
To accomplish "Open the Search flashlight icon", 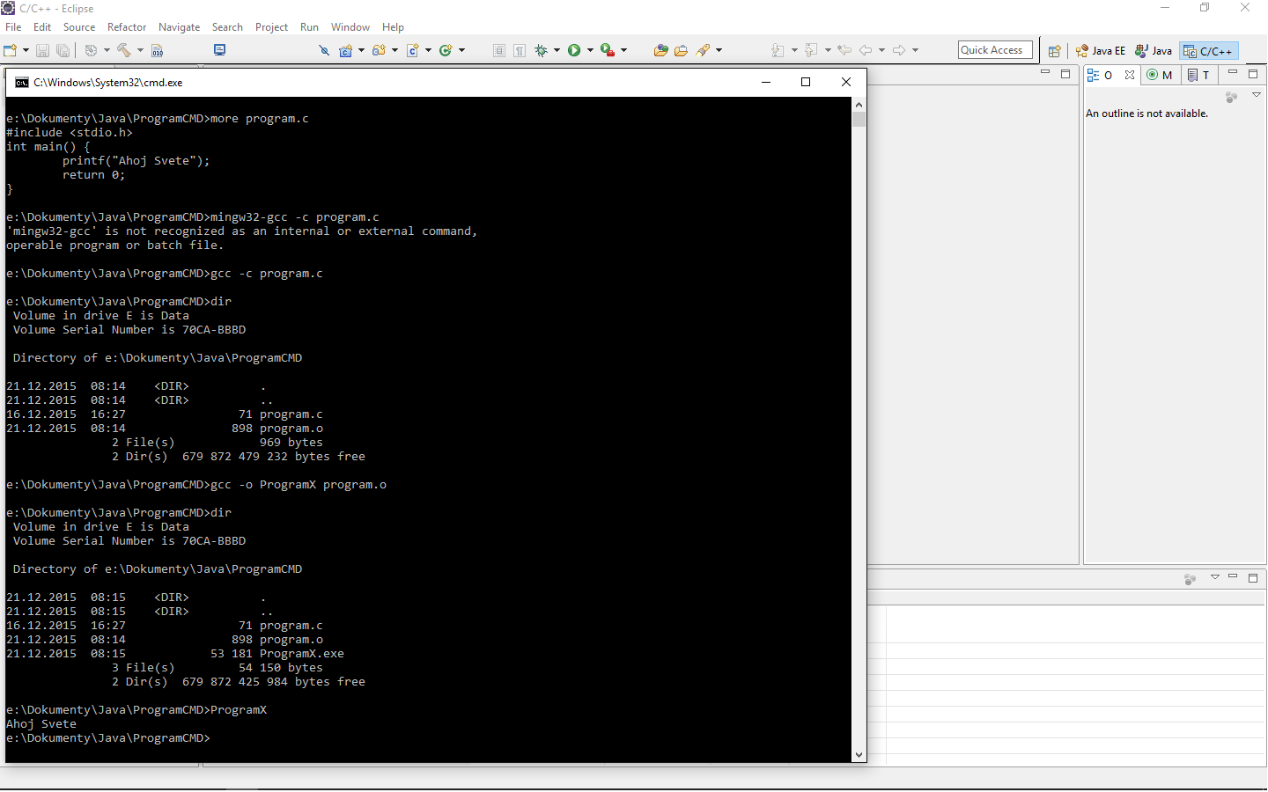I will click(x=702, y=50).
